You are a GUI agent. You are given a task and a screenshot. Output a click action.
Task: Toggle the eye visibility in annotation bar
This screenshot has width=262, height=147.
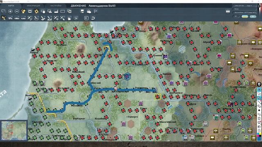coord(259,90)
